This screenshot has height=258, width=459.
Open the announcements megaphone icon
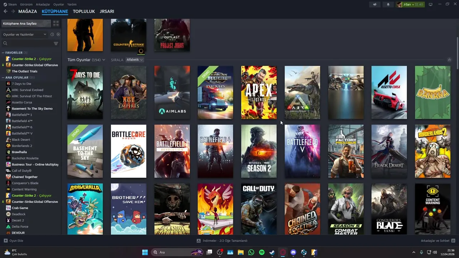pos(375,4)
